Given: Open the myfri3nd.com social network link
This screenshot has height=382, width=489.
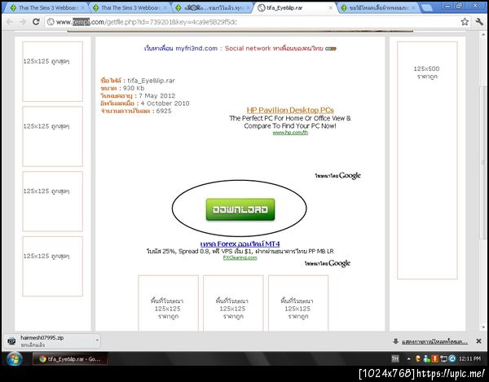Looking at the screenshot, I should click(x=240, y=48).
